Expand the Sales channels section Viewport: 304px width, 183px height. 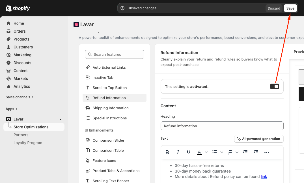click(x=20, y=97)
